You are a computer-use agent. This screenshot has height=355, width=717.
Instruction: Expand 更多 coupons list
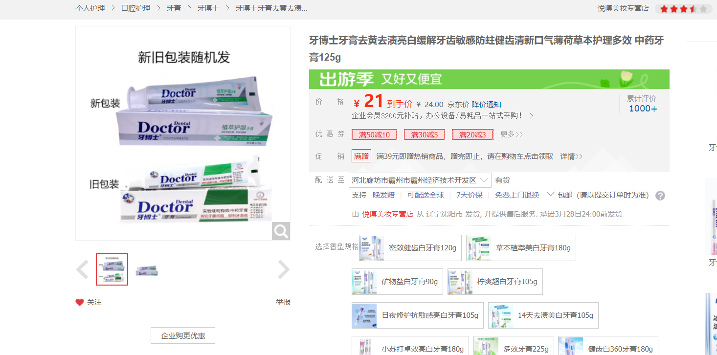tap(511, 134)
